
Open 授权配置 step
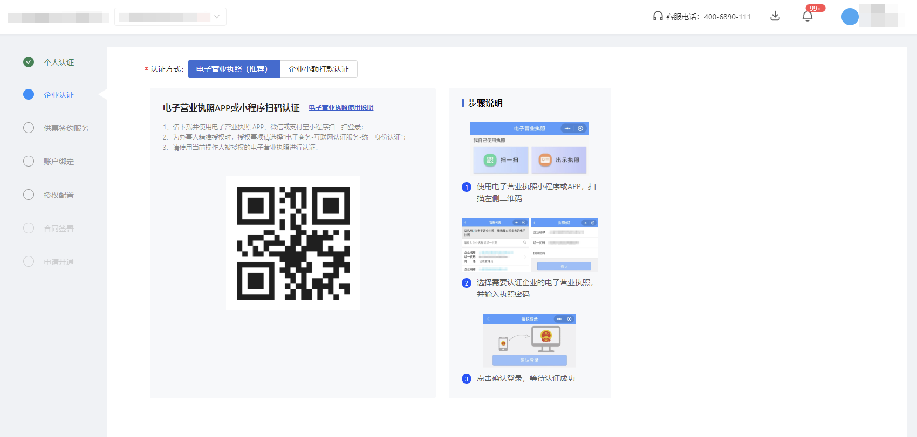click(59, 195)
